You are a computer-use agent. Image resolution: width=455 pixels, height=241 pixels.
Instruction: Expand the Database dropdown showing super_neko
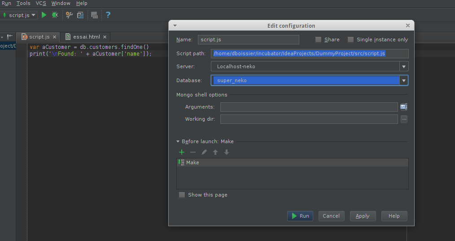[404, 80]
